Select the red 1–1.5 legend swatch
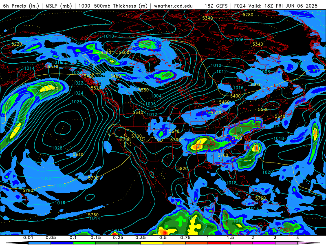The image size is (326, 245). (x=219, y=243)
